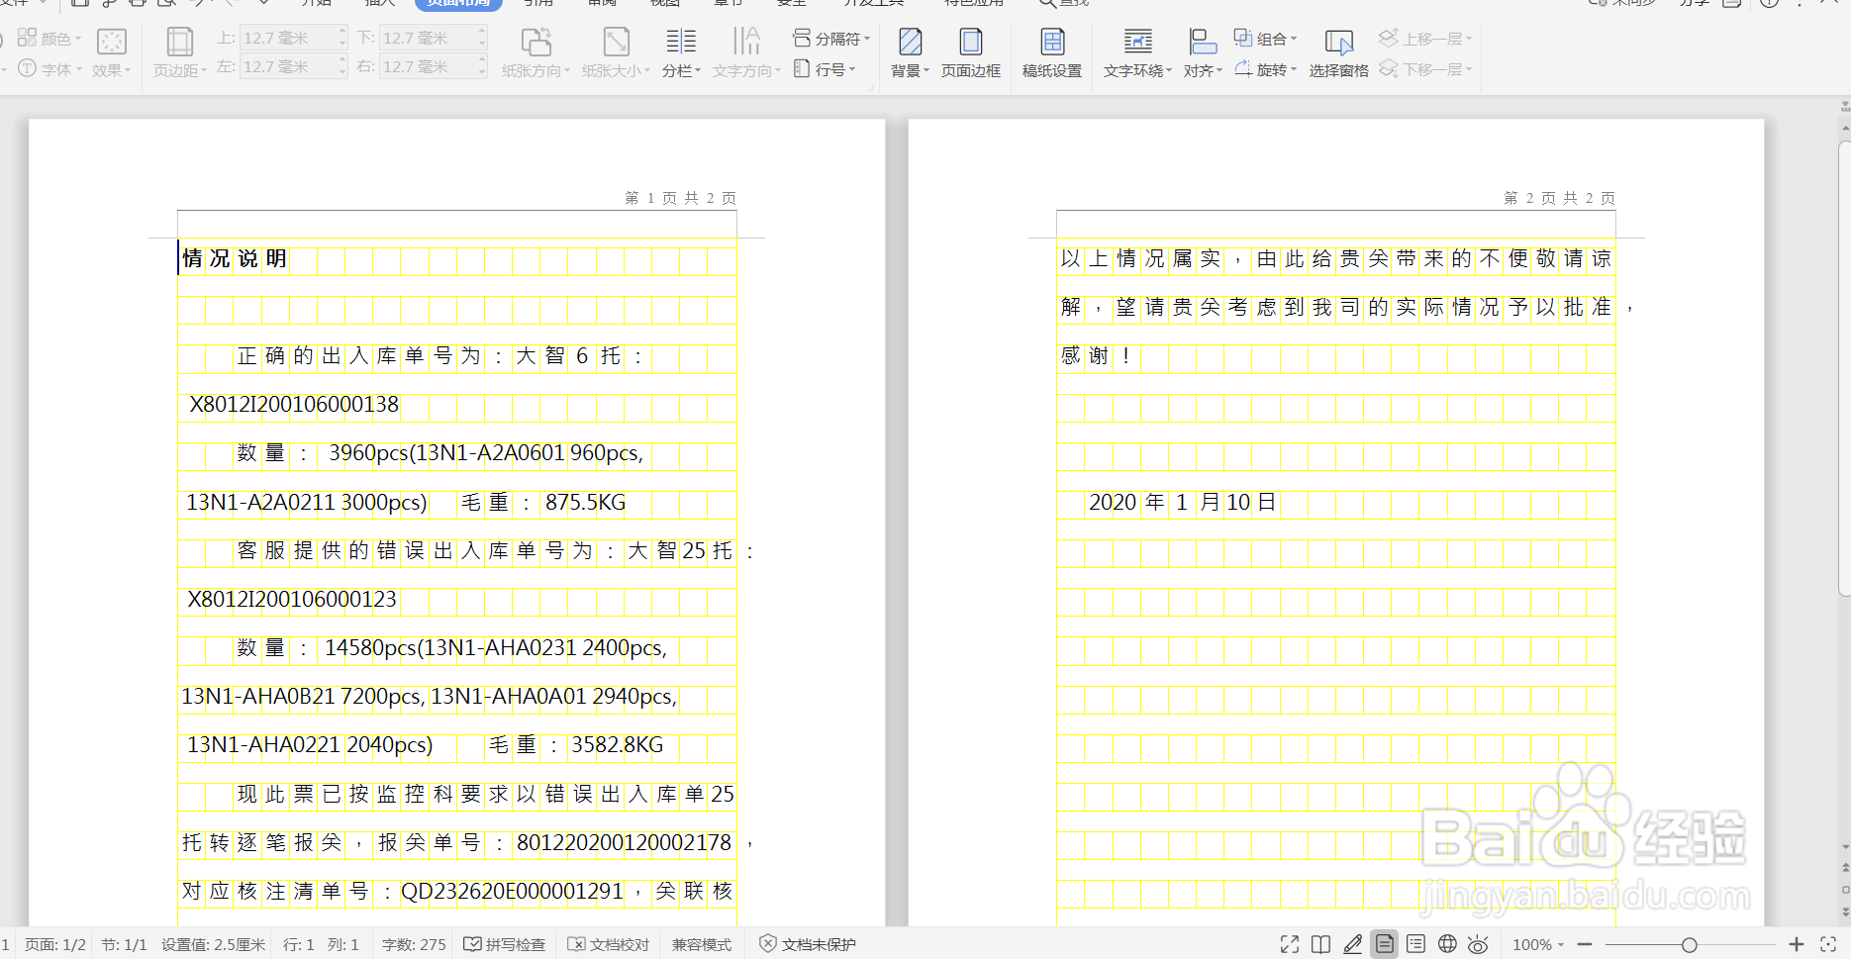Click the header 第 1 页 共 2 页
1851x959 pixels.
(x=680, y=198)
